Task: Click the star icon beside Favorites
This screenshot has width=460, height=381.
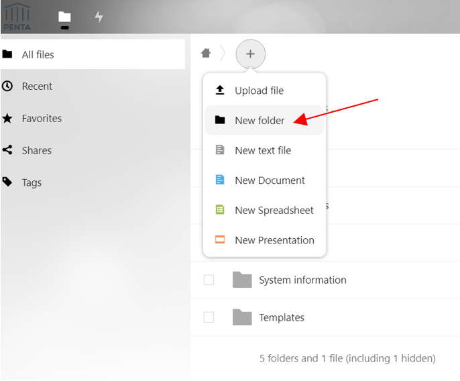Action: (7, 118)
